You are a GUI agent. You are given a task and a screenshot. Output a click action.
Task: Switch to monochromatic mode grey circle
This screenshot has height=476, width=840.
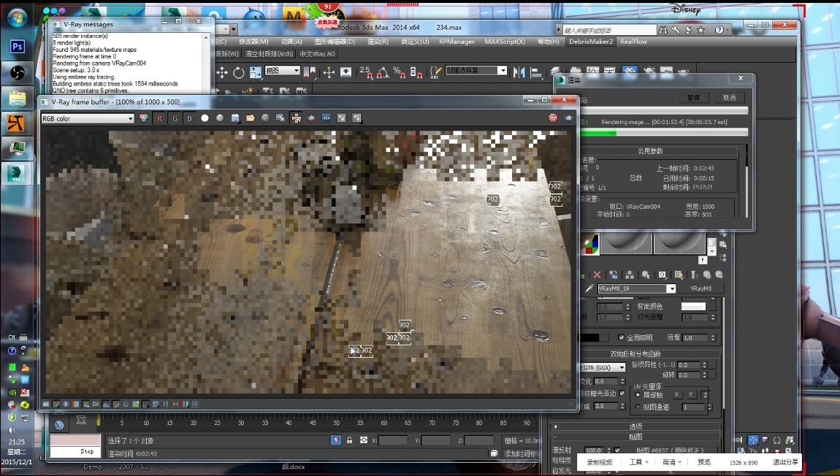coord(220,118)
